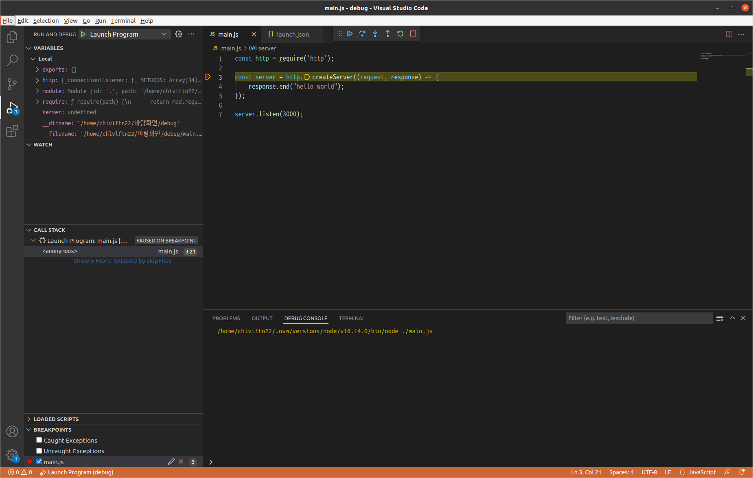
Task: Step Over in the debug toolbar
Action: coord(362,34)
